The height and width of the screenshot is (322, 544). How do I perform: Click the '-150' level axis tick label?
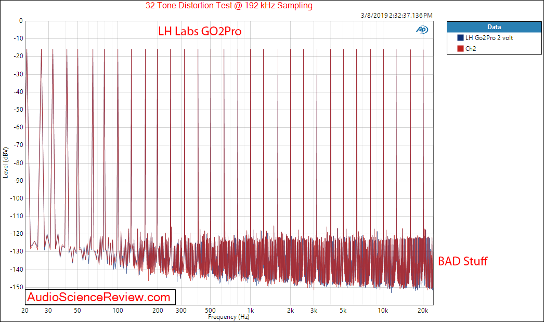click(x=17, y=287)
